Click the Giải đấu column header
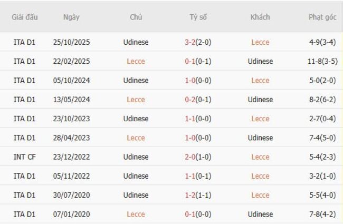 tap(25, 17)
